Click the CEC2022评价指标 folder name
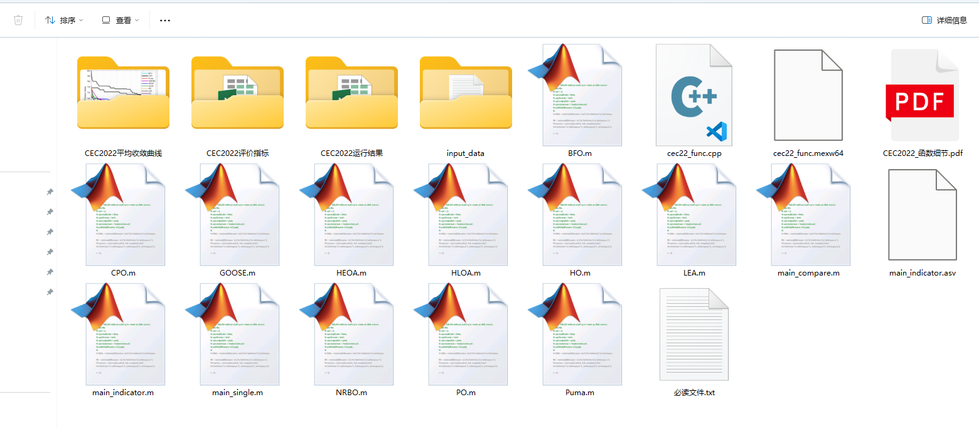 coord(238,153)
